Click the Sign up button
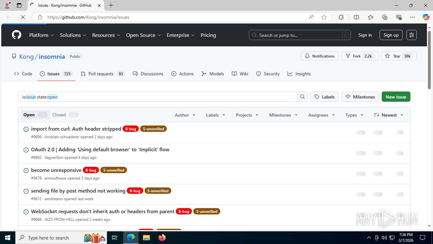 click(x=391, y=35)
